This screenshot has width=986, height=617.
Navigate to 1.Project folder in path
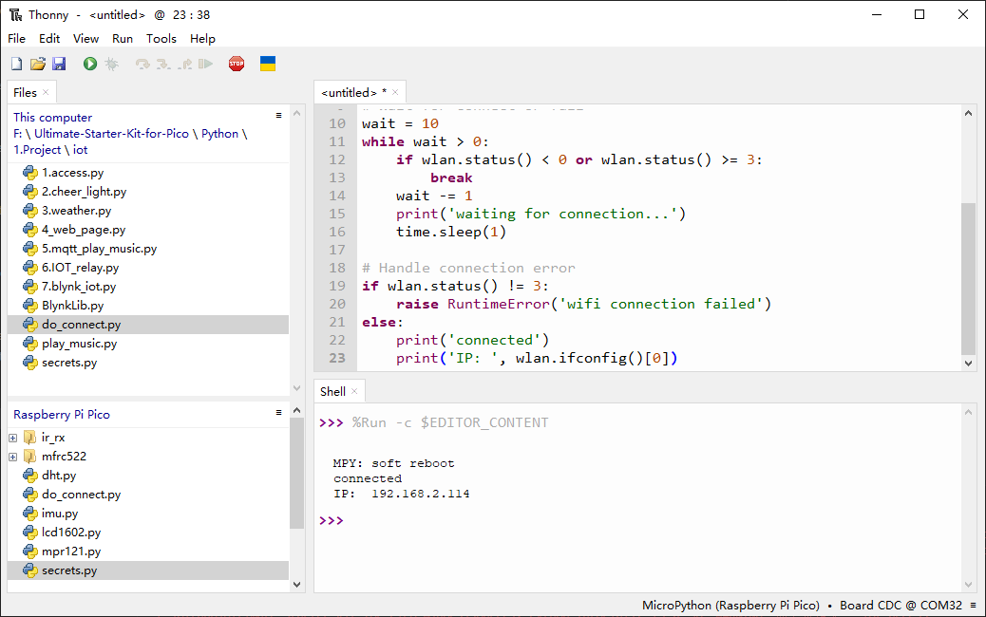37,150
